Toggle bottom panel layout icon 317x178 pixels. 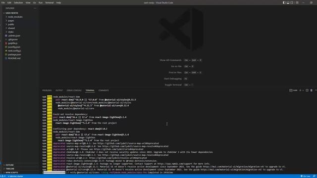click(288, 2)
